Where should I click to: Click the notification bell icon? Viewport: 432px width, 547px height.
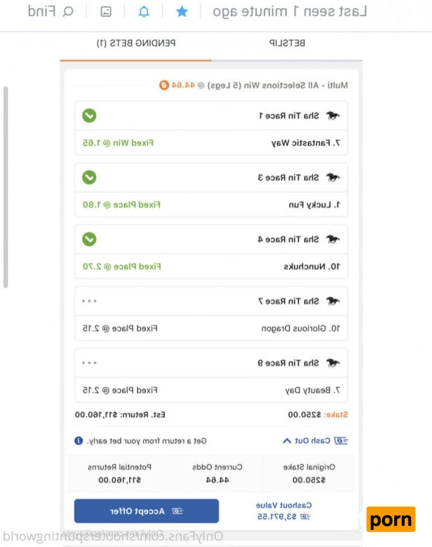(x=144, y=12)
